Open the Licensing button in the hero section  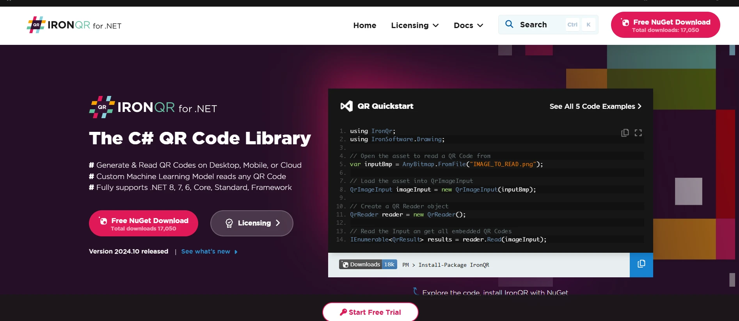(252, 223)
